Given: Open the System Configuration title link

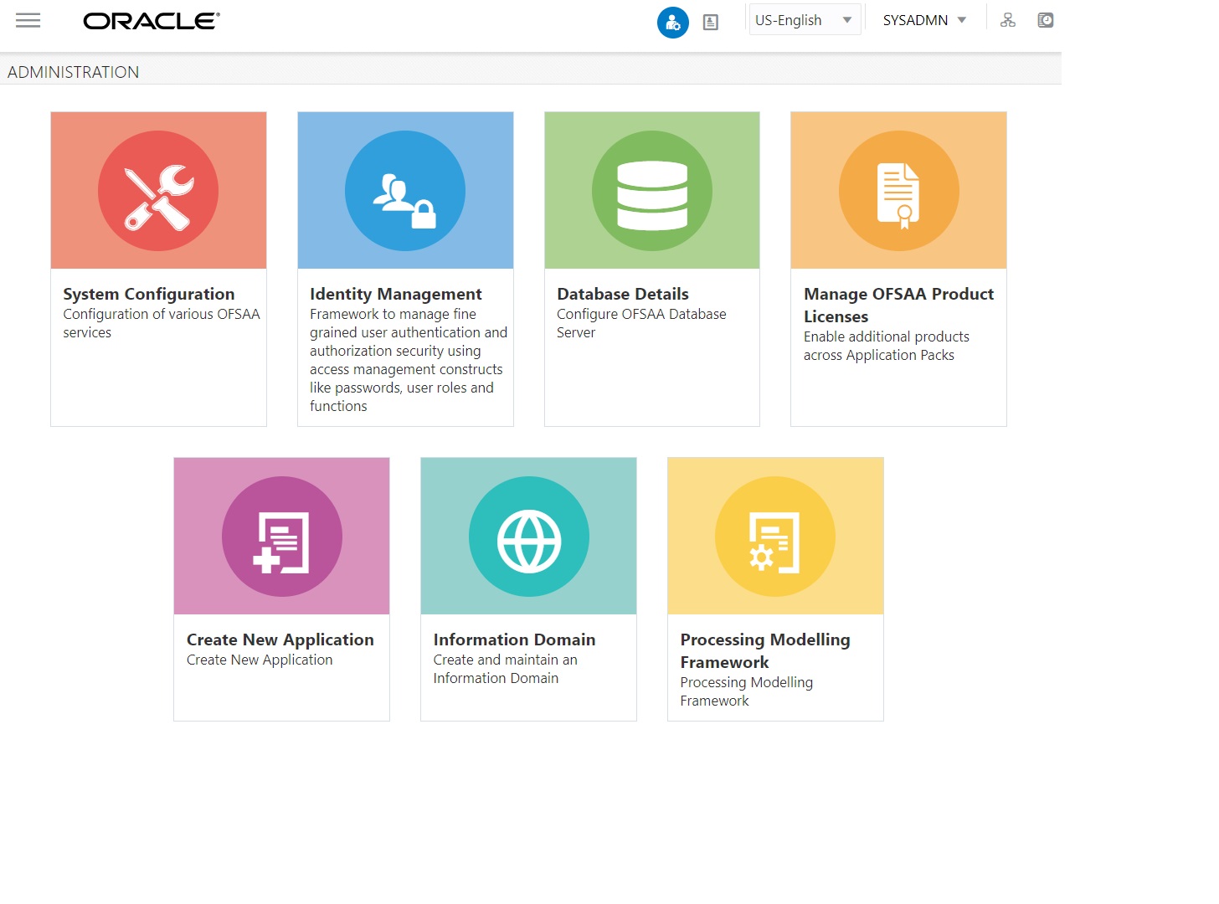Looking at the screenshot, I should (149, 294).
